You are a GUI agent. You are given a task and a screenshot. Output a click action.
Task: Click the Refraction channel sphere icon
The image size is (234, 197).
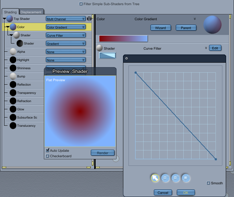tap(13, 101)
